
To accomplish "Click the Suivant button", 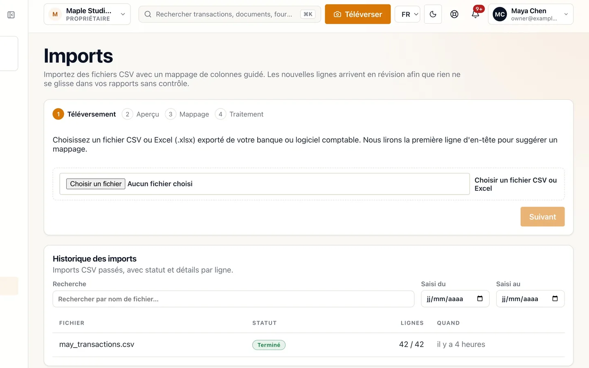I will pyautogui.click(x=542, y=217).
